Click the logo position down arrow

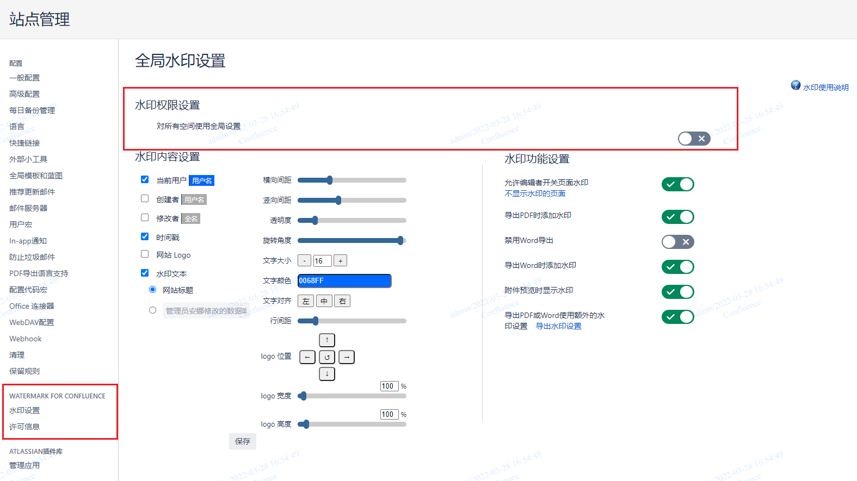326,374
